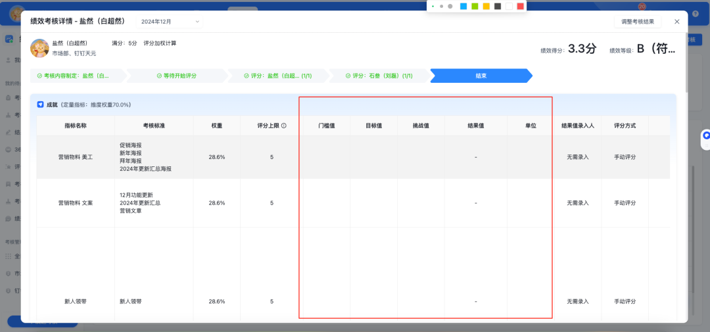Click the 评分：石叠（刘磊） step
710x332 pixels.
pyautogui.click(x=378, y=76)
